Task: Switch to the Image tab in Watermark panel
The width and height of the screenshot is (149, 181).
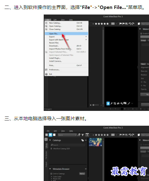Action: tap(143, 40)
